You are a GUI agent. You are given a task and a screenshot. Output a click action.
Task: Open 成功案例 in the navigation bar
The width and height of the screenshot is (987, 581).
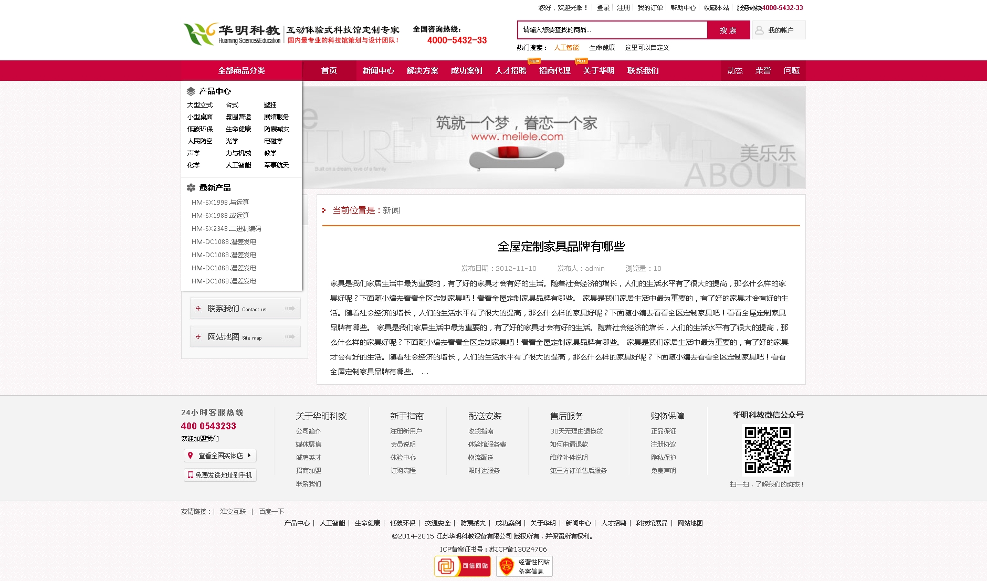click(x=466, y=71)
